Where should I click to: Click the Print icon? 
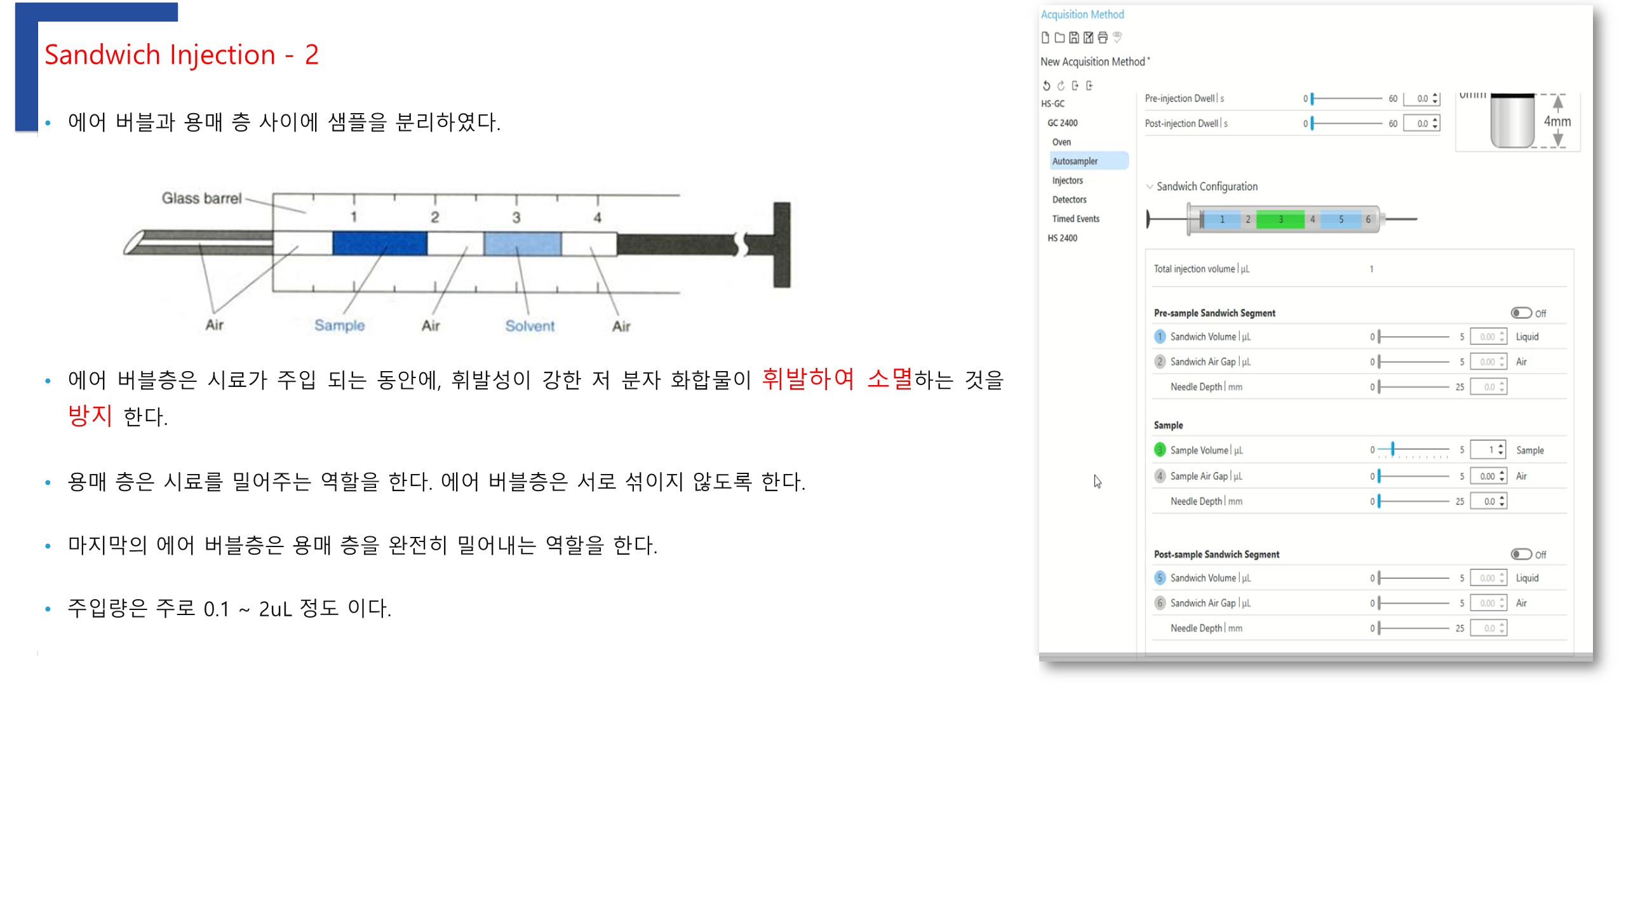(1103, 37)
